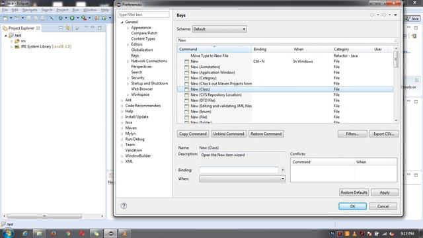Click the New Java Package toolbar icon
This screenshot has width=423, height=238.
[x=96, y=18]
